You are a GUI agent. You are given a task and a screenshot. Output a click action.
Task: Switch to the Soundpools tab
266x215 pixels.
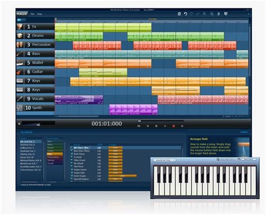(26, 132)
